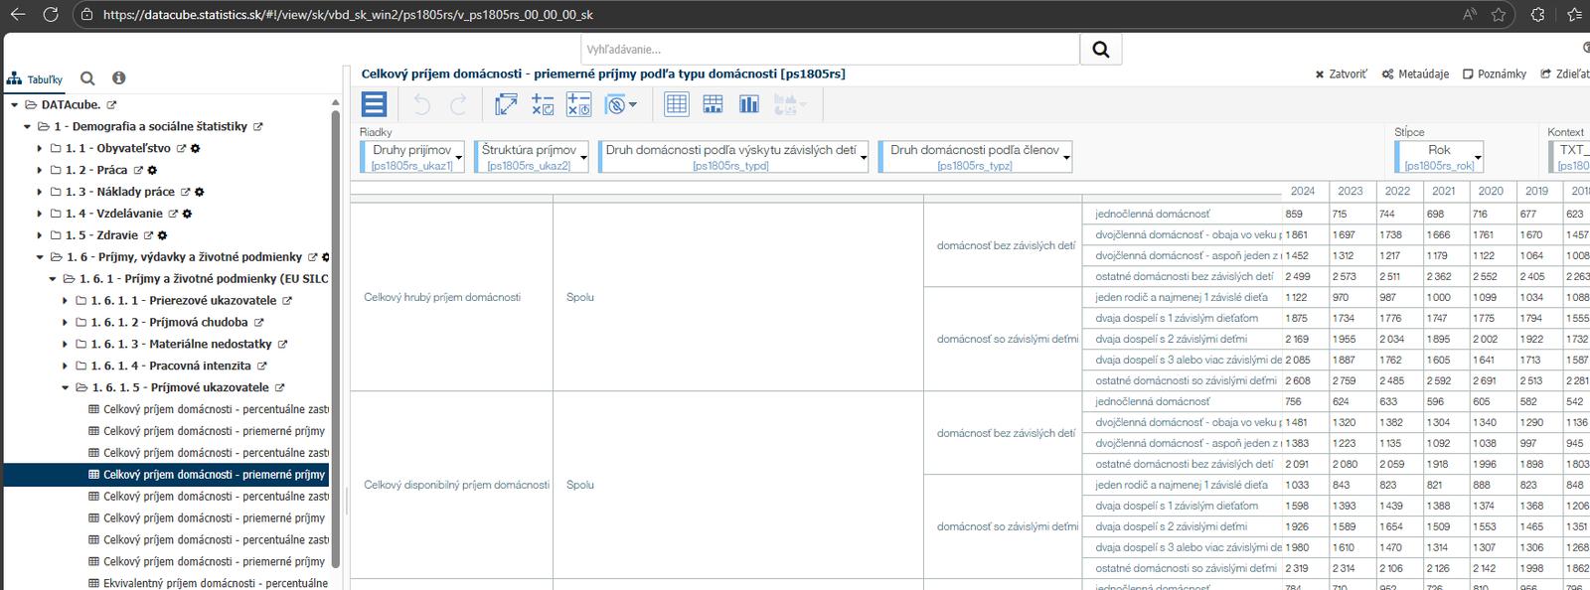Expand the 1.6.1.2 - Príjmová chudoba folder
1590x590 pixels.
66,322
